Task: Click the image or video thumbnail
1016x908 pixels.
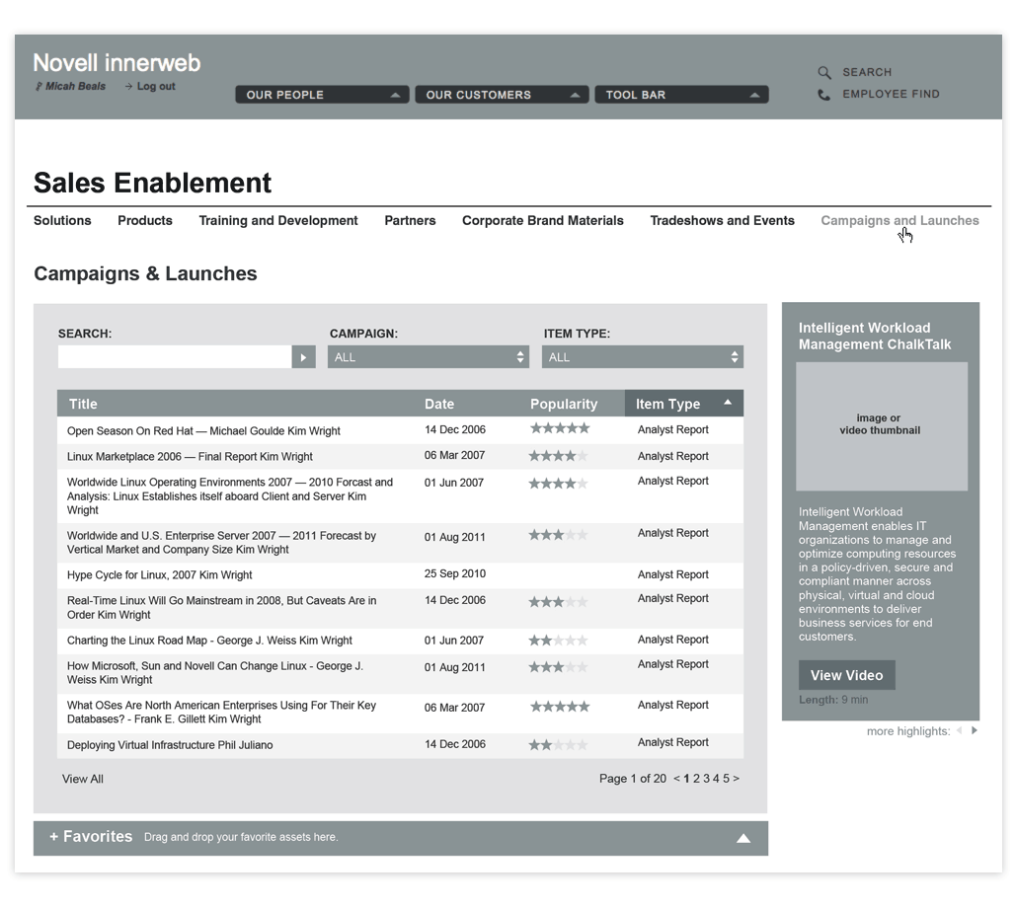Action: coord(881,425)
